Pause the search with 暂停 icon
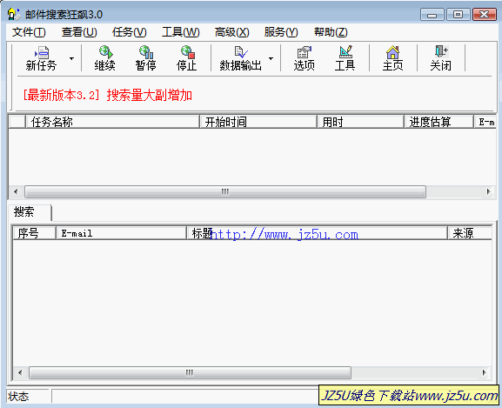Image resolution: width=502 pixels, height=408 pixels. (x=145, y=58)
